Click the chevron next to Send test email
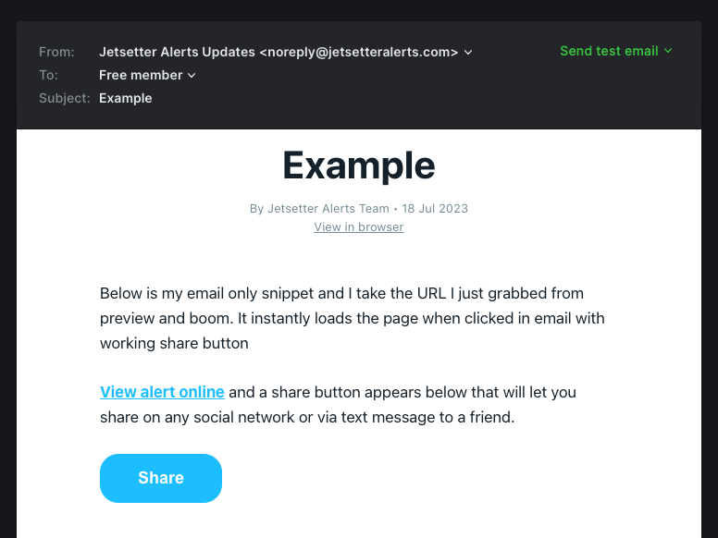Screen dimensions: 718x538 click(x=668, y=51)
